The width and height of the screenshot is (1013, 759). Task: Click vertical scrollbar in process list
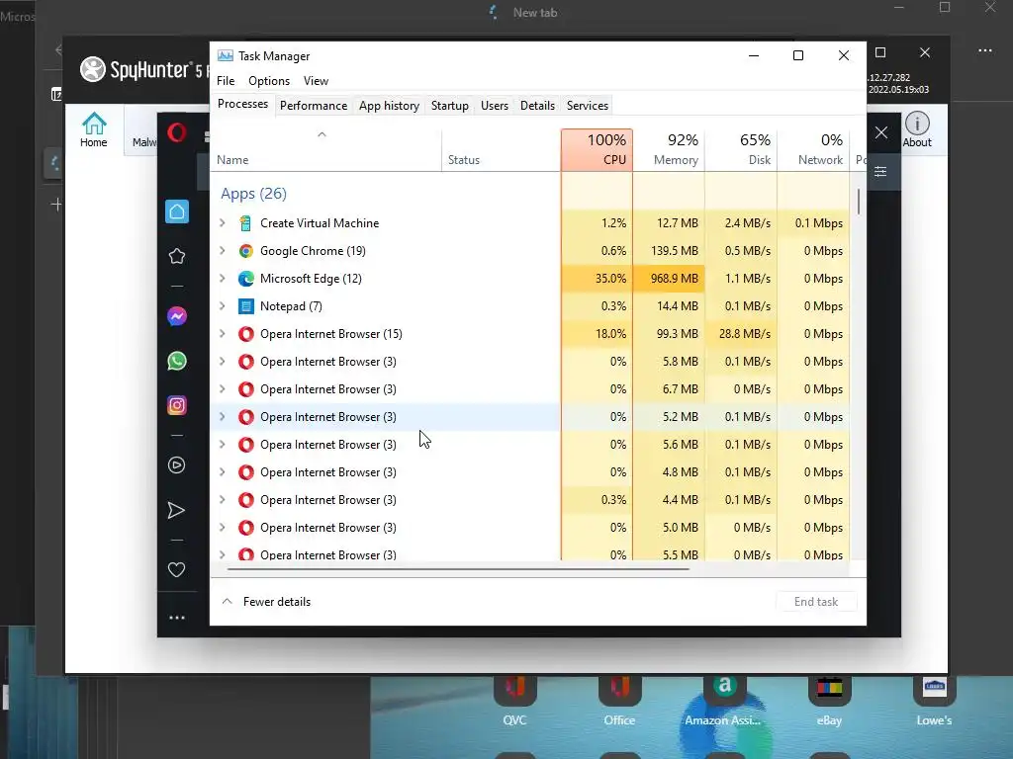coord(859,202)
